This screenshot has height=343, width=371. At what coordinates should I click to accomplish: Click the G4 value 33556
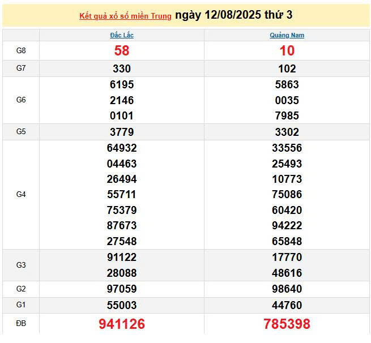[287, 148]
